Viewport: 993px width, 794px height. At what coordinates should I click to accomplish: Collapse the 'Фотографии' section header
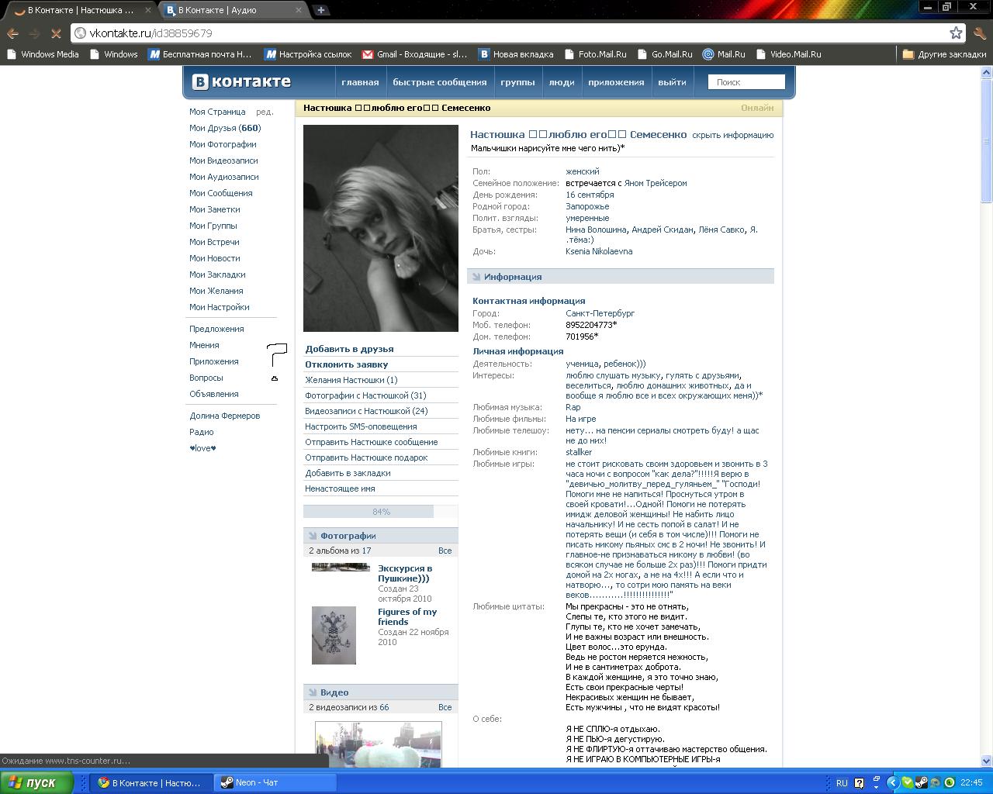click(x=381, y=536)
